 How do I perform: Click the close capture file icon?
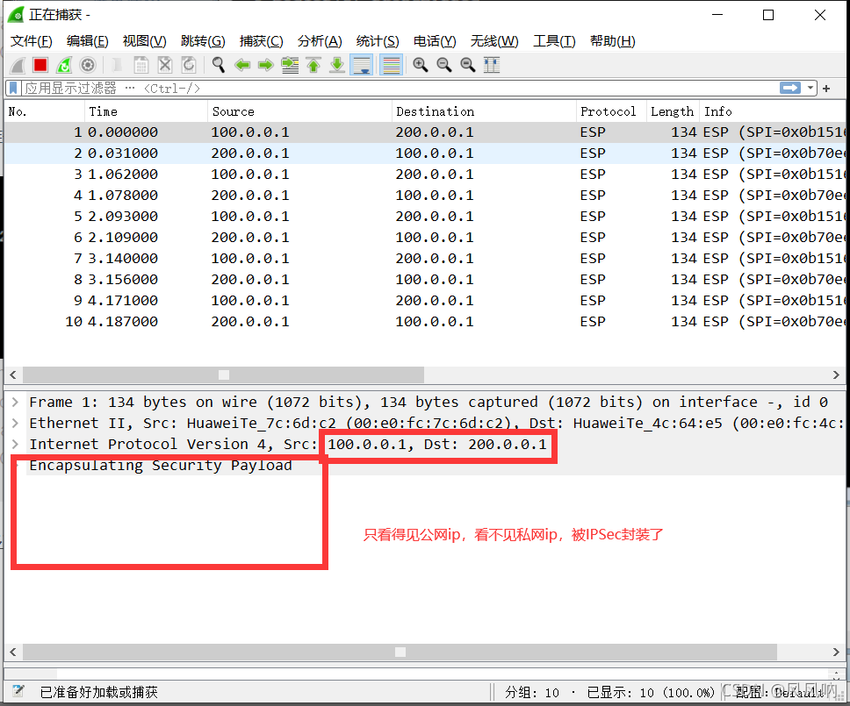[x=165, y=66]
